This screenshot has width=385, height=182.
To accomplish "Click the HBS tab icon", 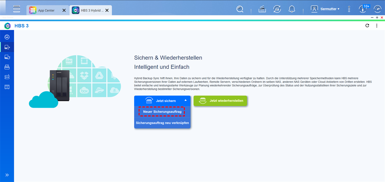I will click(75, 10).
